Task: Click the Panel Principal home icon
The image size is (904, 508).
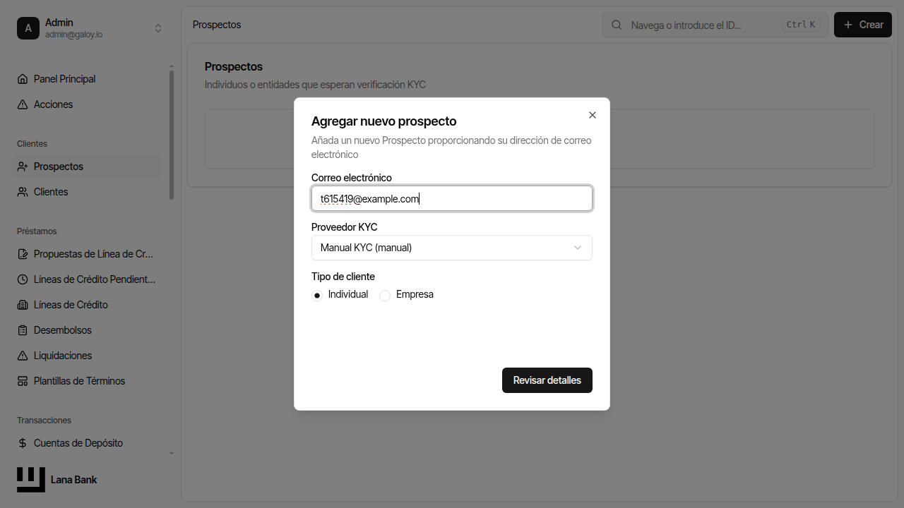Action: 23,79
